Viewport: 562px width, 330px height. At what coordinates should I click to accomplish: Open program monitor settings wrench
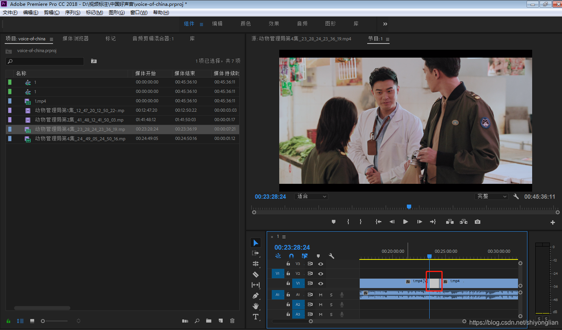pos(516,196)
